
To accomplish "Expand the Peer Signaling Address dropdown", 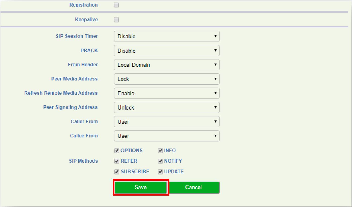I will (167, 108).
